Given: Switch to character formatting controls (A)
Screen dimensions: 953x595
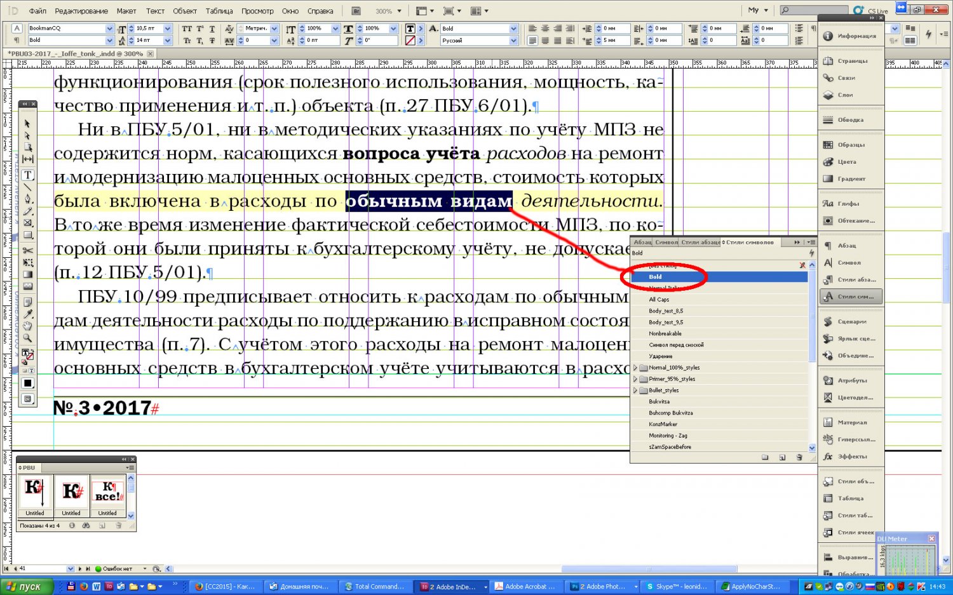Looking at the screenshot, I should coord(17,28).
